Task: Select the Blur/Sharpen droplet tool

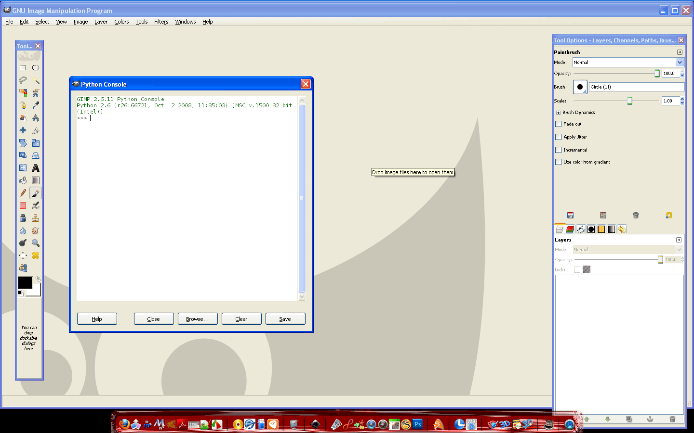Action: 23,230
